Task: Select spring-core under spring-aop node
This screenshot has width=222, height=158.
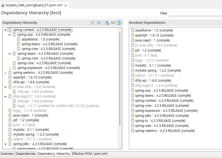Action: click(x=48, y=49)
